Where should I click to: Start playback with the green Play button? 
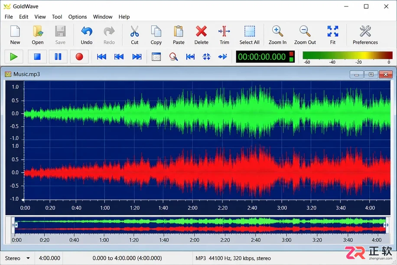pyautogui.click(x=14, y=56)
